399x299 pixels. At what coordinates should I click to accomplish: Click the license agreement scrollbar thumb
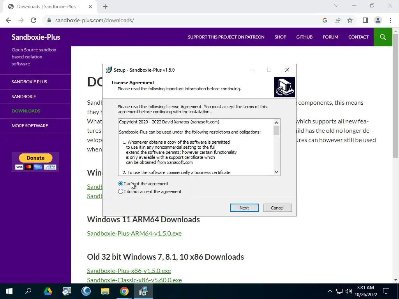tap(276, 130)
